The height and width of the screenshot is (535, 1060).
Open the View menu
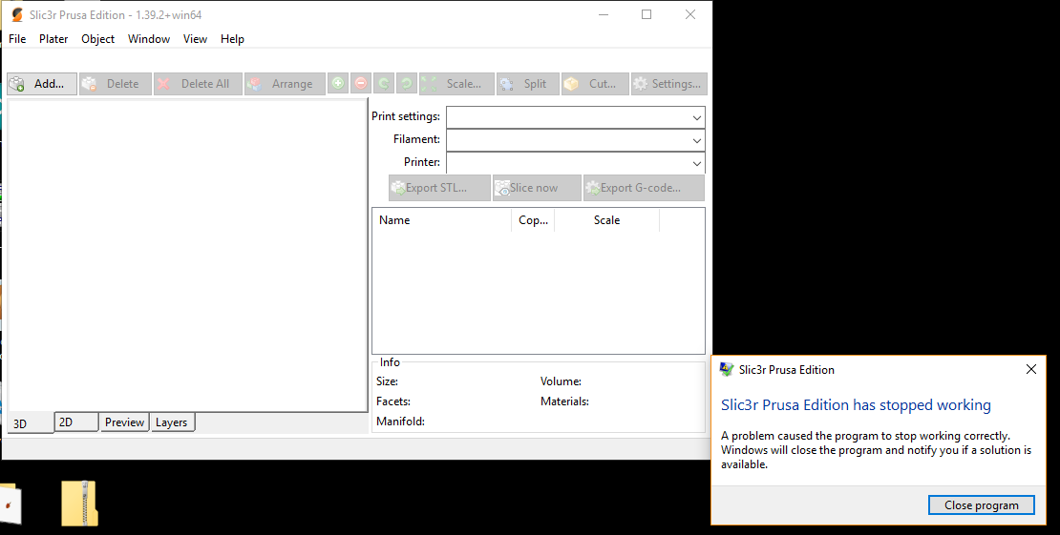click(195, 39)
